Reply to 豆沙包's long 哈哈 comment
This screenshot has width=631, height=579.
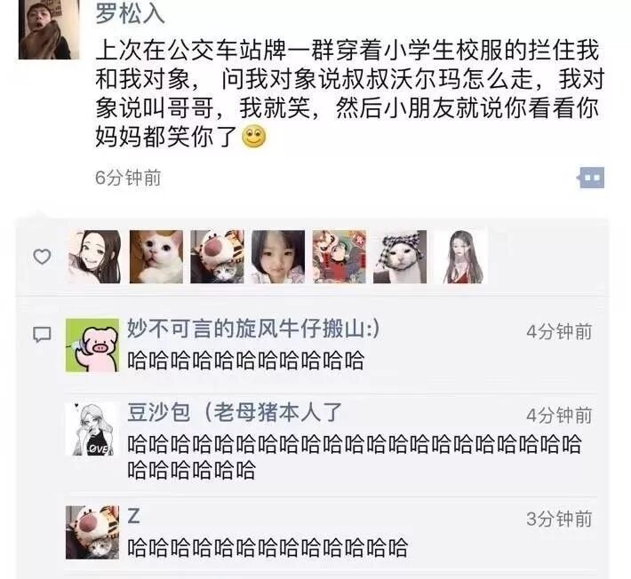click(354, 456)
